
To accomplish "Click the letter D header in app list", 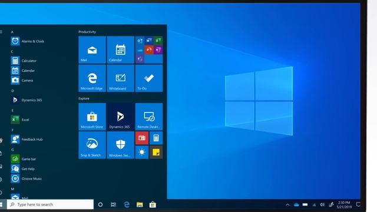I will coord(12,91).
